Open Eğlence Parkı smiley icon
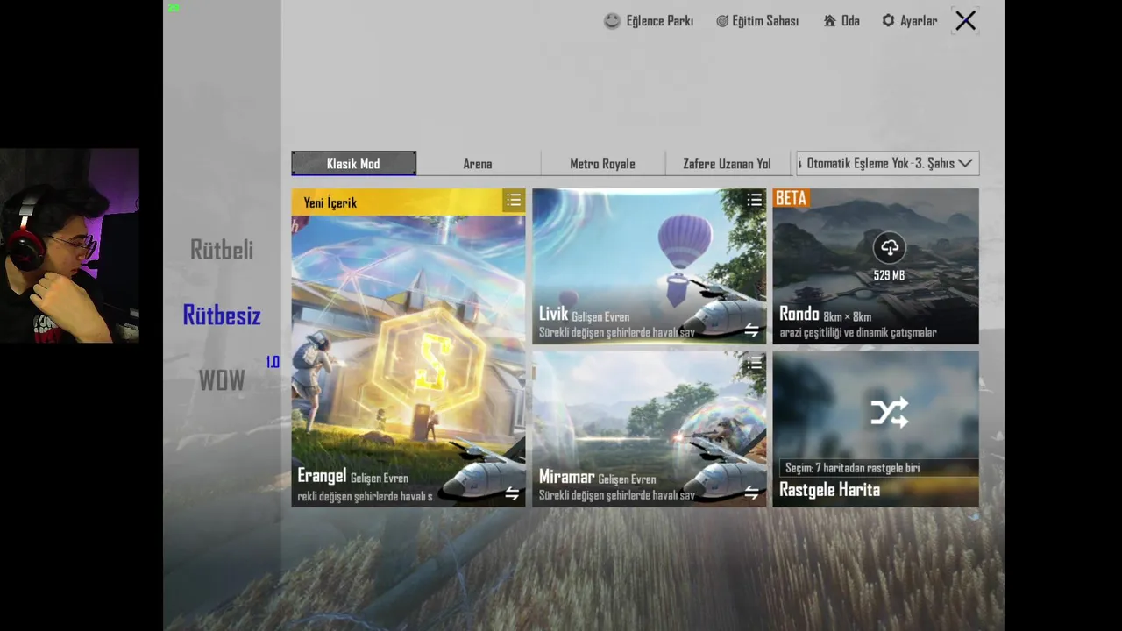The image size is (1122, 631). point(612,21)
